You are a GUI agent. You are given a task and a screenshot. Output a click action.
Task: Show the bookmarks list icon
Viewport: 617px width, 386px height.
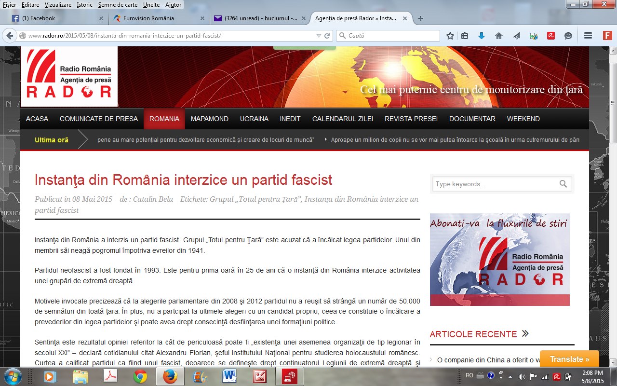[x=465, y=36]
